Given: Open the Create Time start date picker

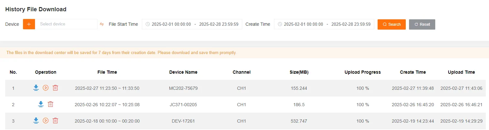Looking at the screenshot, I should tap(303, 24).
